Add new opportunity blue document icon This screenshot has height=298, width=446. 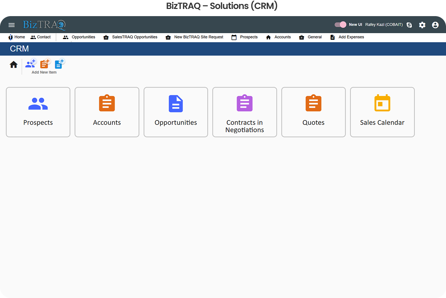(x=59, y=64)
